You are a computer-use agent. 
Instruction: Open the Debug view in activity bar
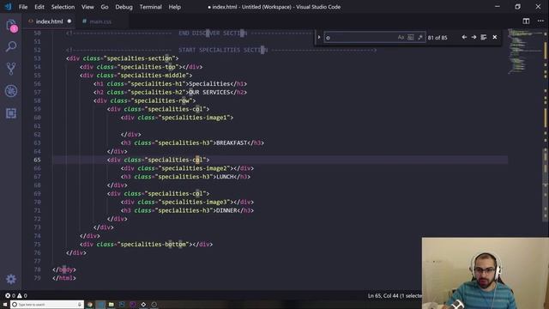click(11, 91)
